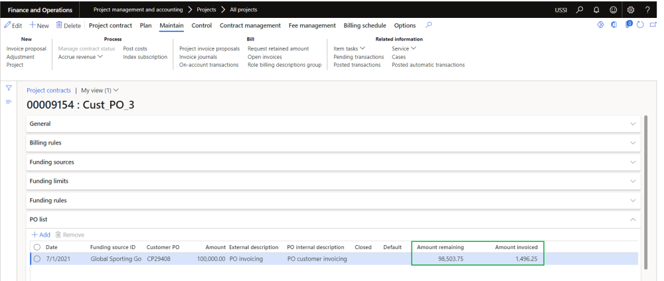Follow the Project contracts breadcrumb link
The image size is (664, 281).
coord(48,90)
